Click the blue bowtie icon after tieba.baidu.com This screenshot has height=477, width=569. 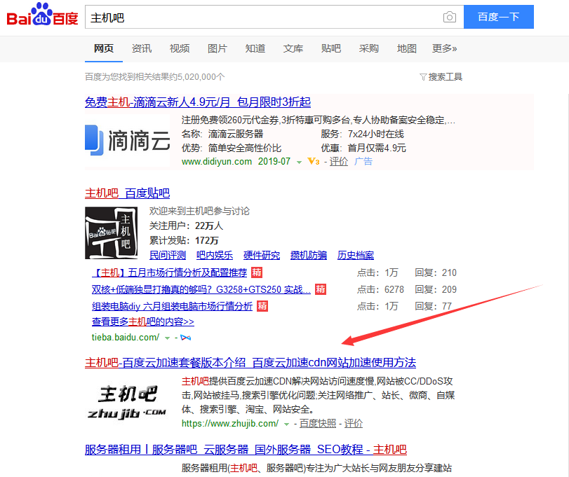(186, 338)
